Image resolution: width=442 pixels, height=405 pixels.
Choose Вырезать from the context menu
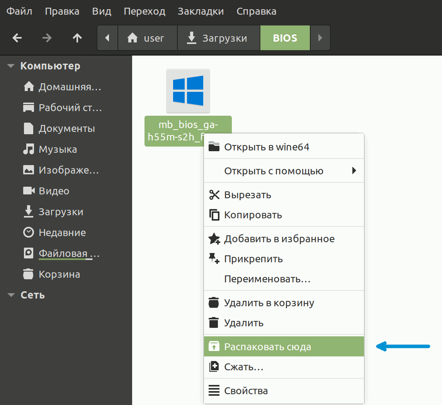click(x=284, y=195)
